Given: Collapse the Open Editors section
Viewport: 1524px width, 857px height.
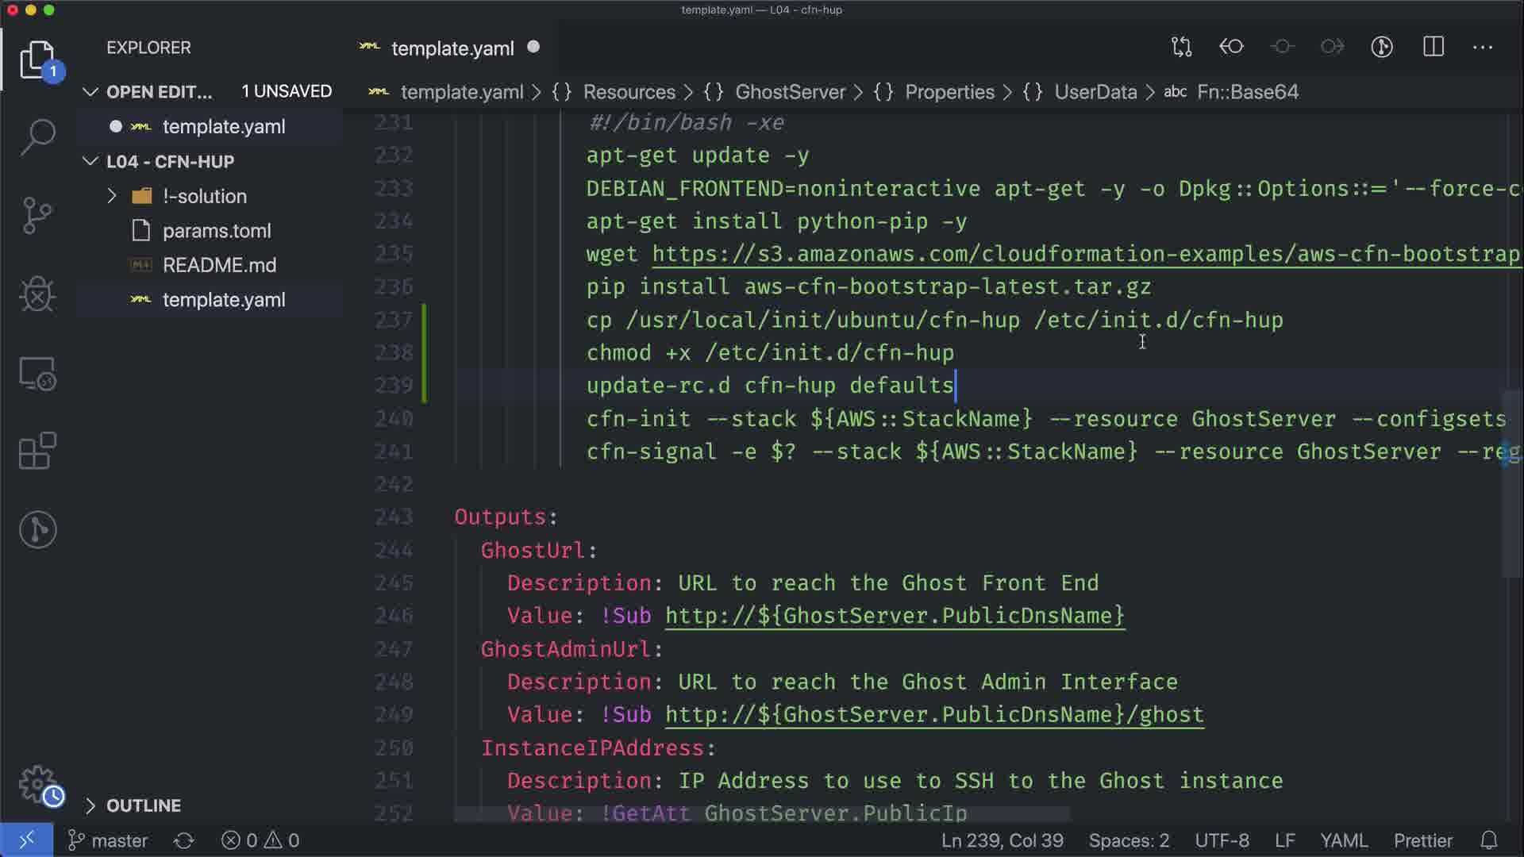Looking at the screenshot, I should 90,92.
